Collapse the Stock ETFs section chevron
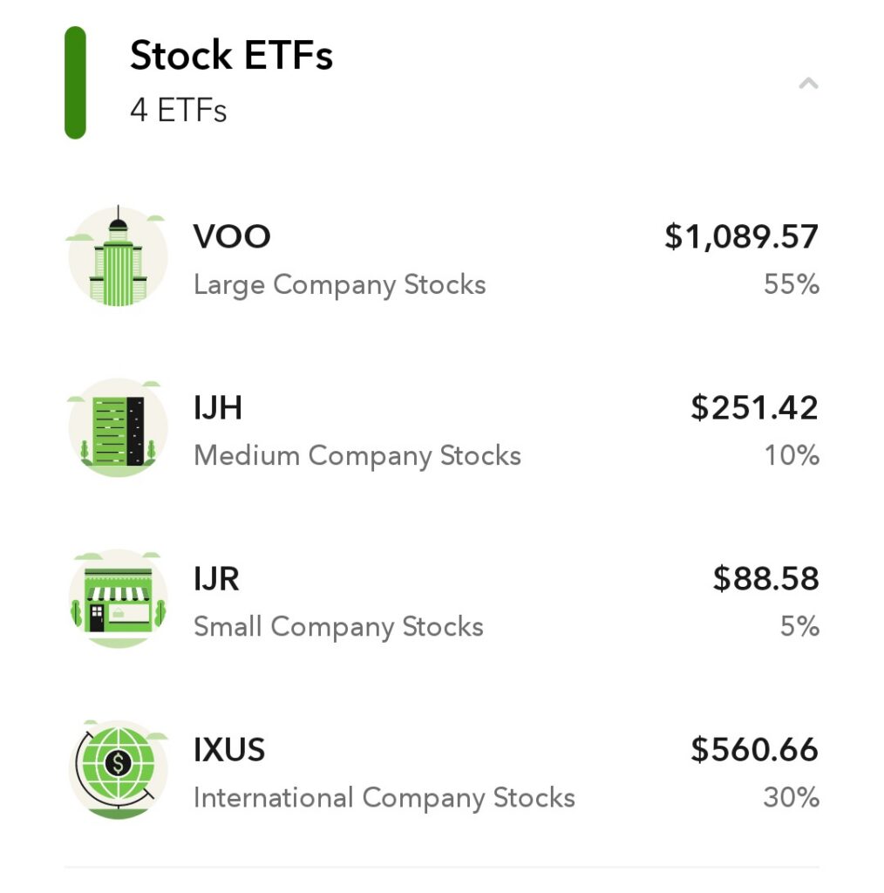The image size is (884, 893). (x=808, y=84)
